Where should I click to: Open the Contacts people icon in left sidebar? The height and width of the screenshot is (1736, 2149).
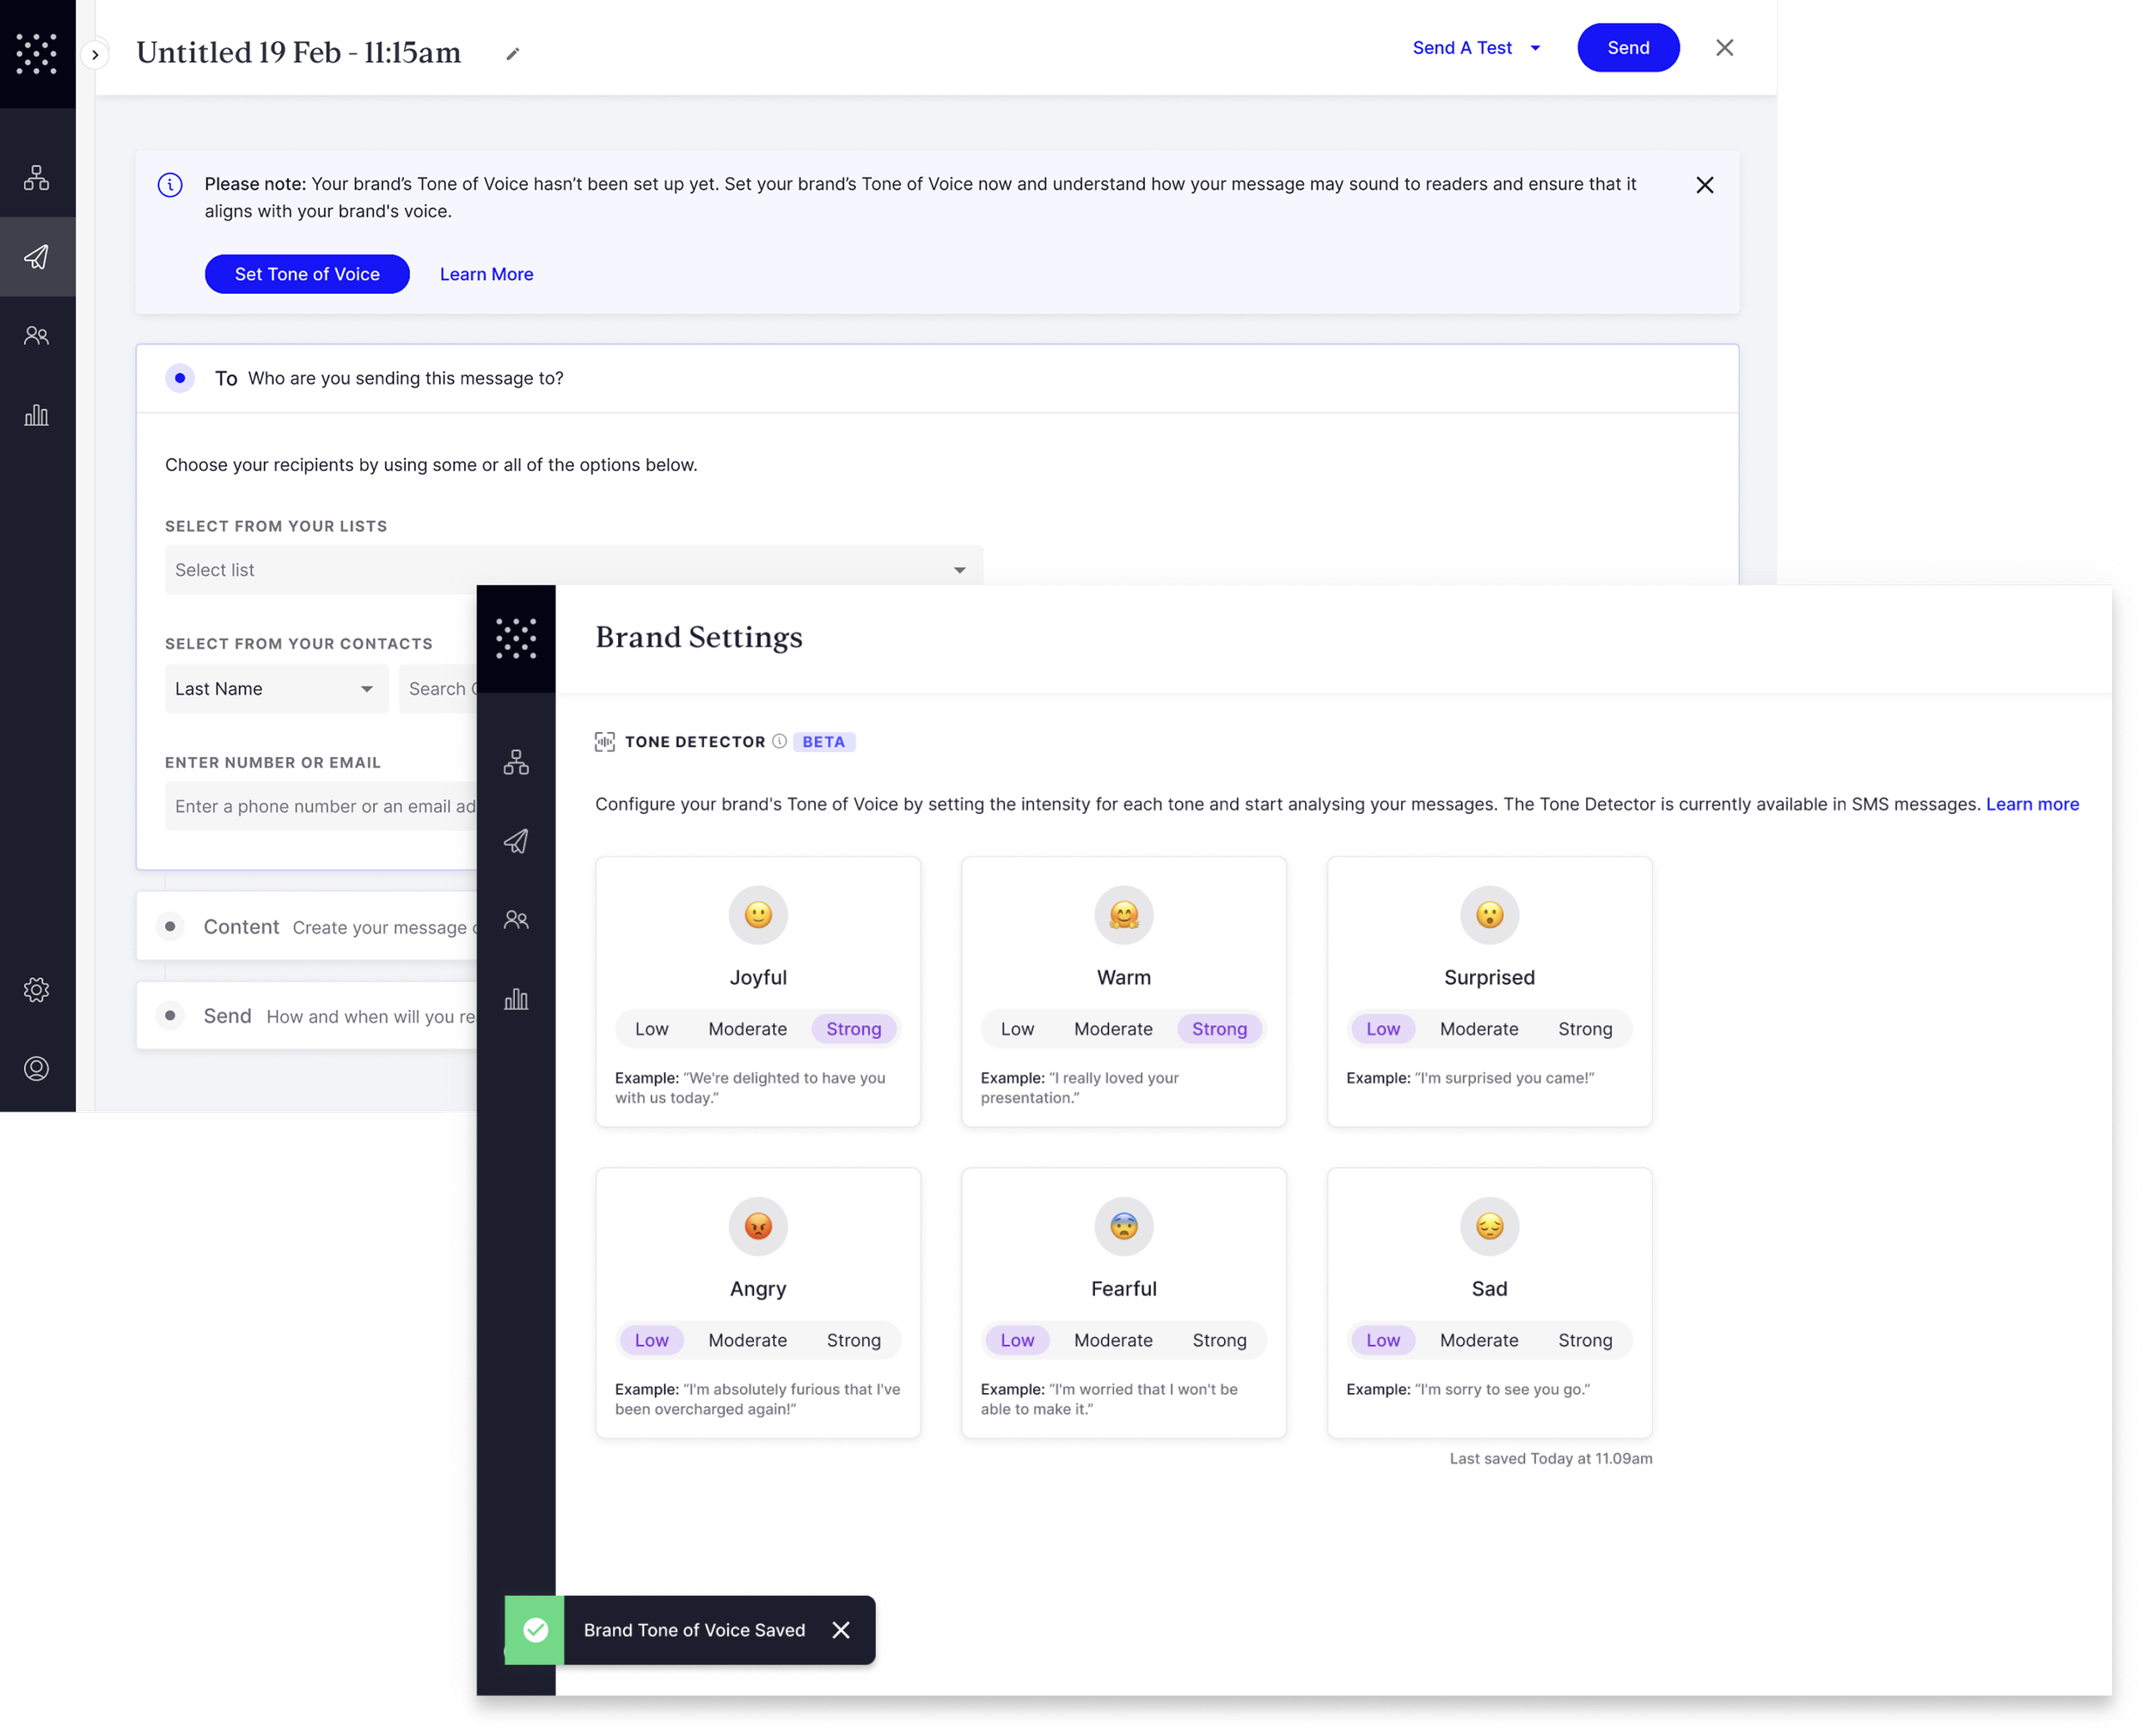pos(37,336)
